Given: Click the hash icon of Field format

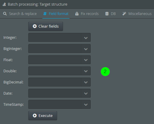Looking at the screenshot, I should [45, 14].
